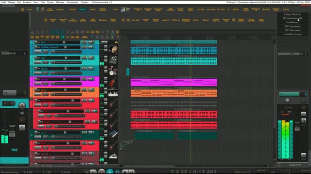Click the TAKES toolbar button

[x=93, y=10]
